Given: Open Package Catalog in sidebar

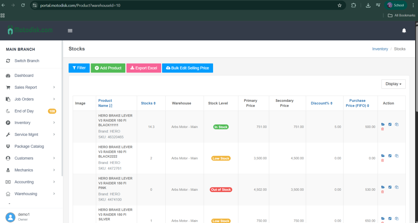Looking at the screenshot, I should click(29, 146).
